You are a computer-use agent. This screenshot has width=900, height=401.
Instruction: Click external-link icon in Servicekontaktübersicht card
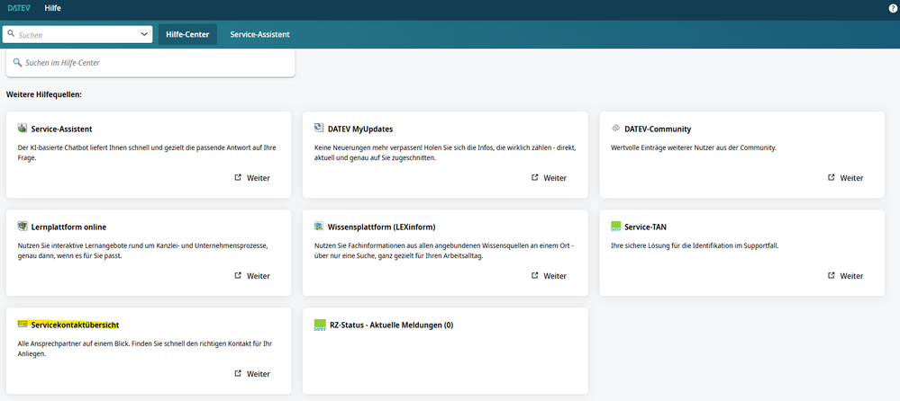238,373
